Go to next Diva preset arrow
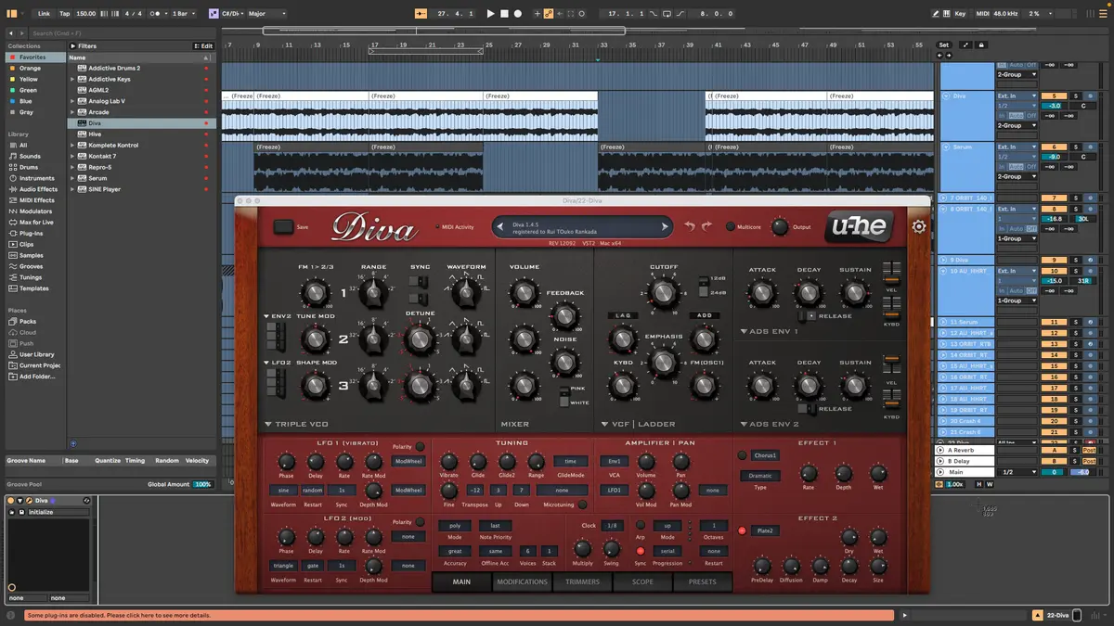 (665, 226)
